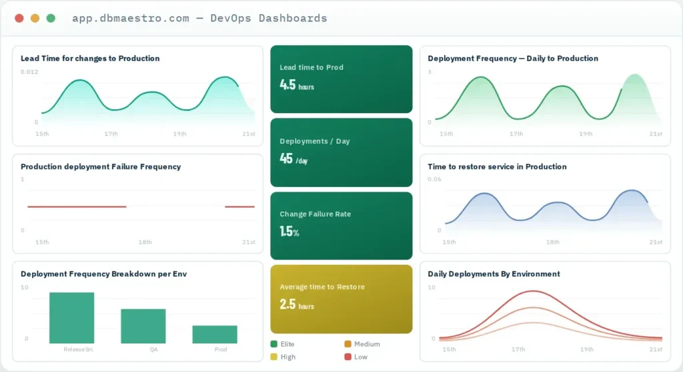The height and width of the screenshot is (372, 683).
Task: Click the Medium legend label
Action: click(x=367, y=344)
